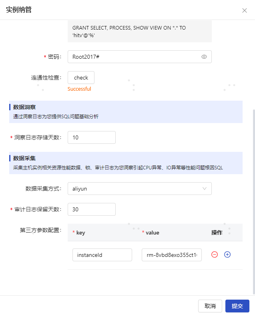This screenshot has height=316, width=255.
Task: Click the 连通性检查 label
Action: pos(46,78)
